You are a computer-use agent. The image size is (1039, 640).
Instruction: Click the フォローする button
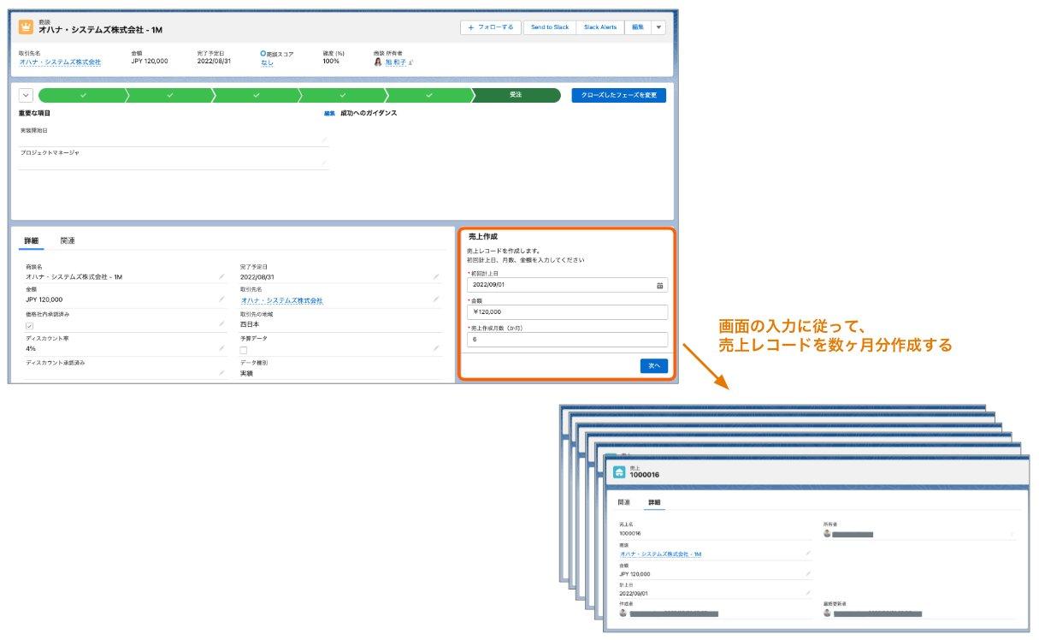(x=493, y=27)
